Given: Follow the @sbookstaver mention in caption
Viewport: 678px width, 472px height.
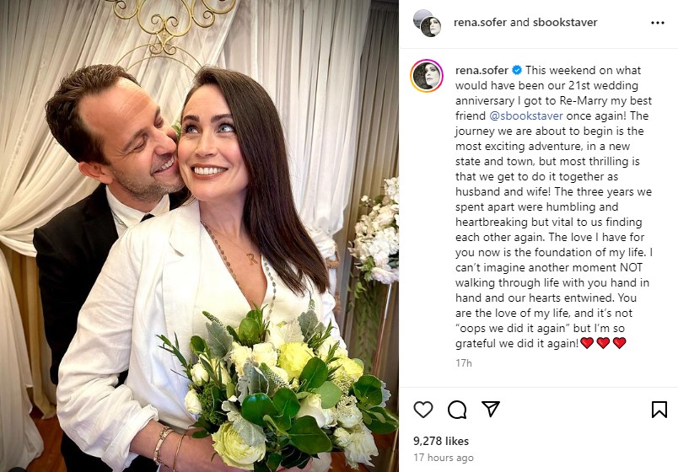Looking at the screenshot, I should (x=526, y=115).
